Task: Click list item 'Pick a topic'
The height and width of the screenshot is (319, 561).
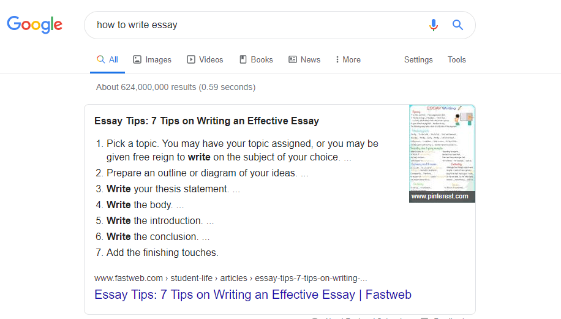Action: 237,150
